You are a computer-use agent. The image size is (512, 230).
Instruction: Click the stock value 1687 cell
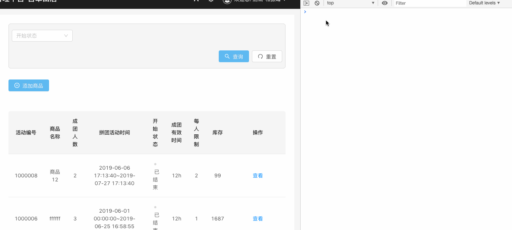[218, 219]
